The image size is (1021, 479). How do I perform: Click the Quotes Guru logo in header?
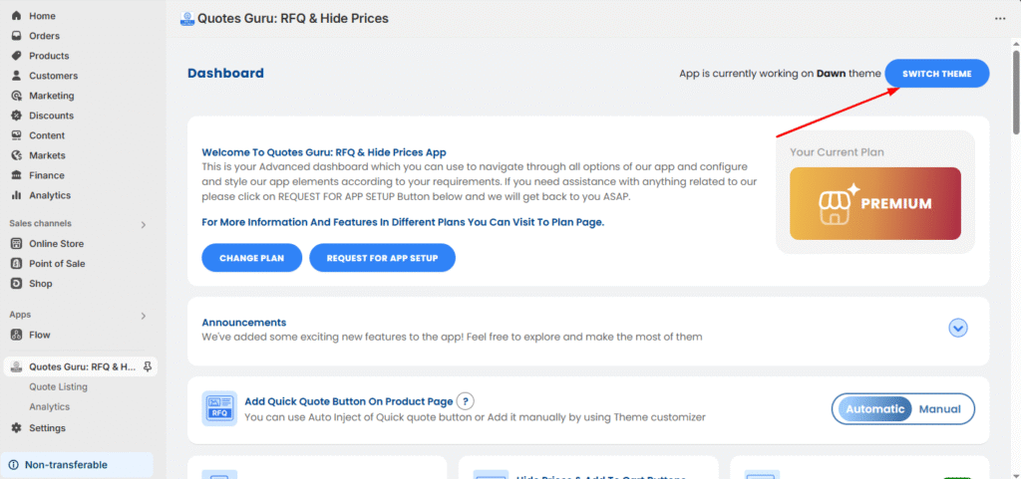(187, 19)
